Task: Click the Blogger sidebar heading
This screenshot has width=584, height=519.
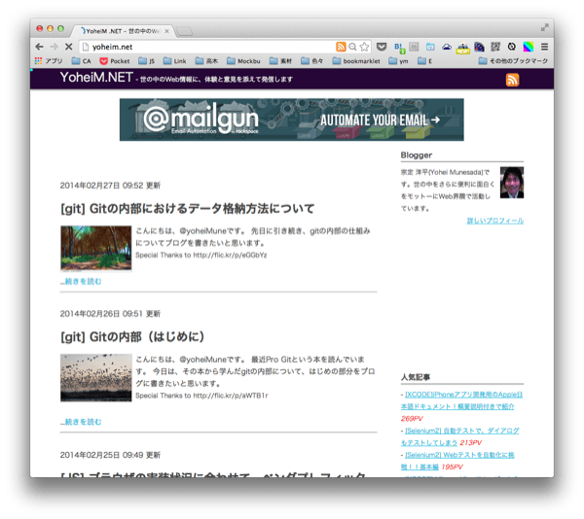Action: coord(417,156)
